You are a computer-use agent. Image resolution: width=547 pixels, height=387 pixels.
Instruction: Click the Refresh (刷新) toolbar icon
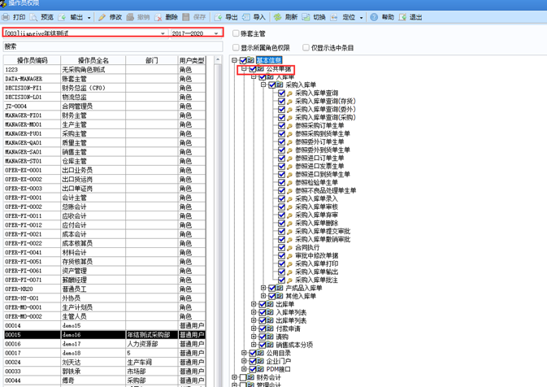point(278,17)
